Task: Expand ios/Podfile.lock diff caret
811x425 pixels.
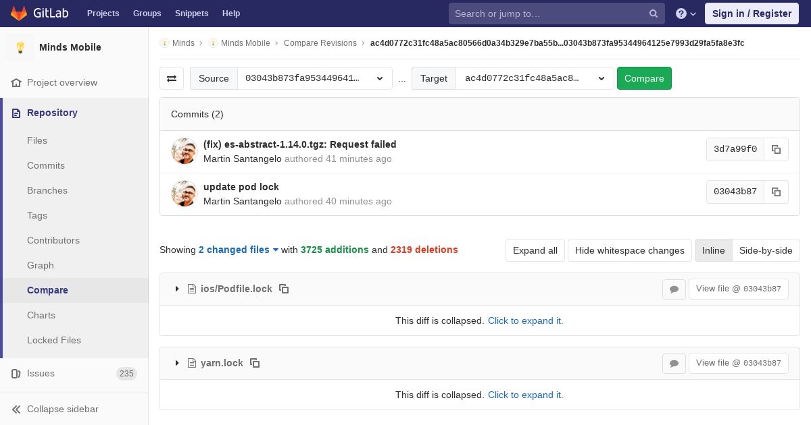Action: pos(177,289)
